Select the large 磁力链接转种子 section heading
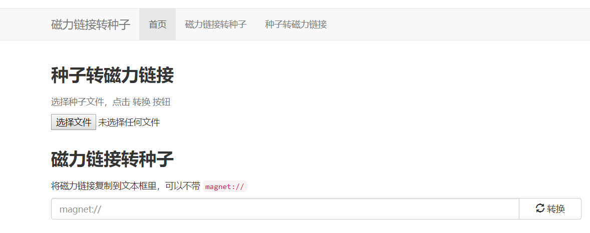 pos(112,159)
